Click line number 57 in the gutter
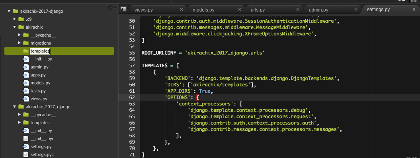 (132, 66)
